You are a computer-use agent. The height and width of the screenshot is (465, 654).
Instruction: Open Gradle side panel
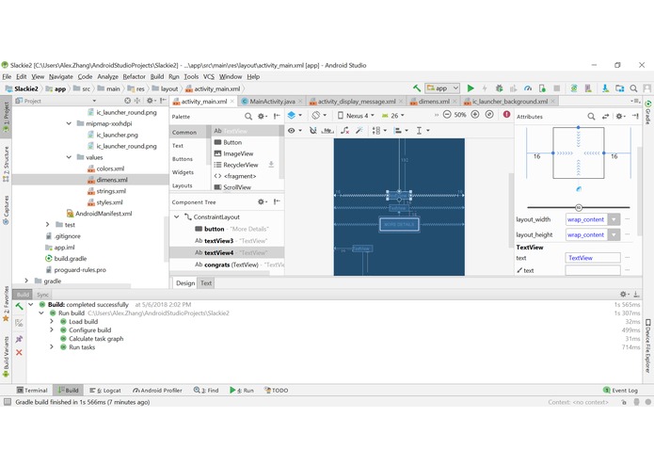pyautogui.click(x=648, y=113)
